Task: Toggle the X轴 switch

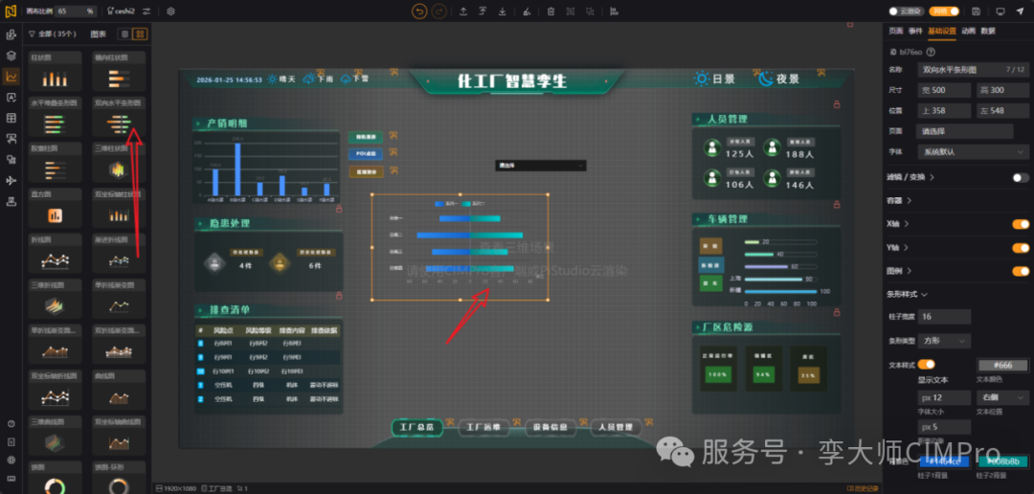Action: tap(1021, 224)
